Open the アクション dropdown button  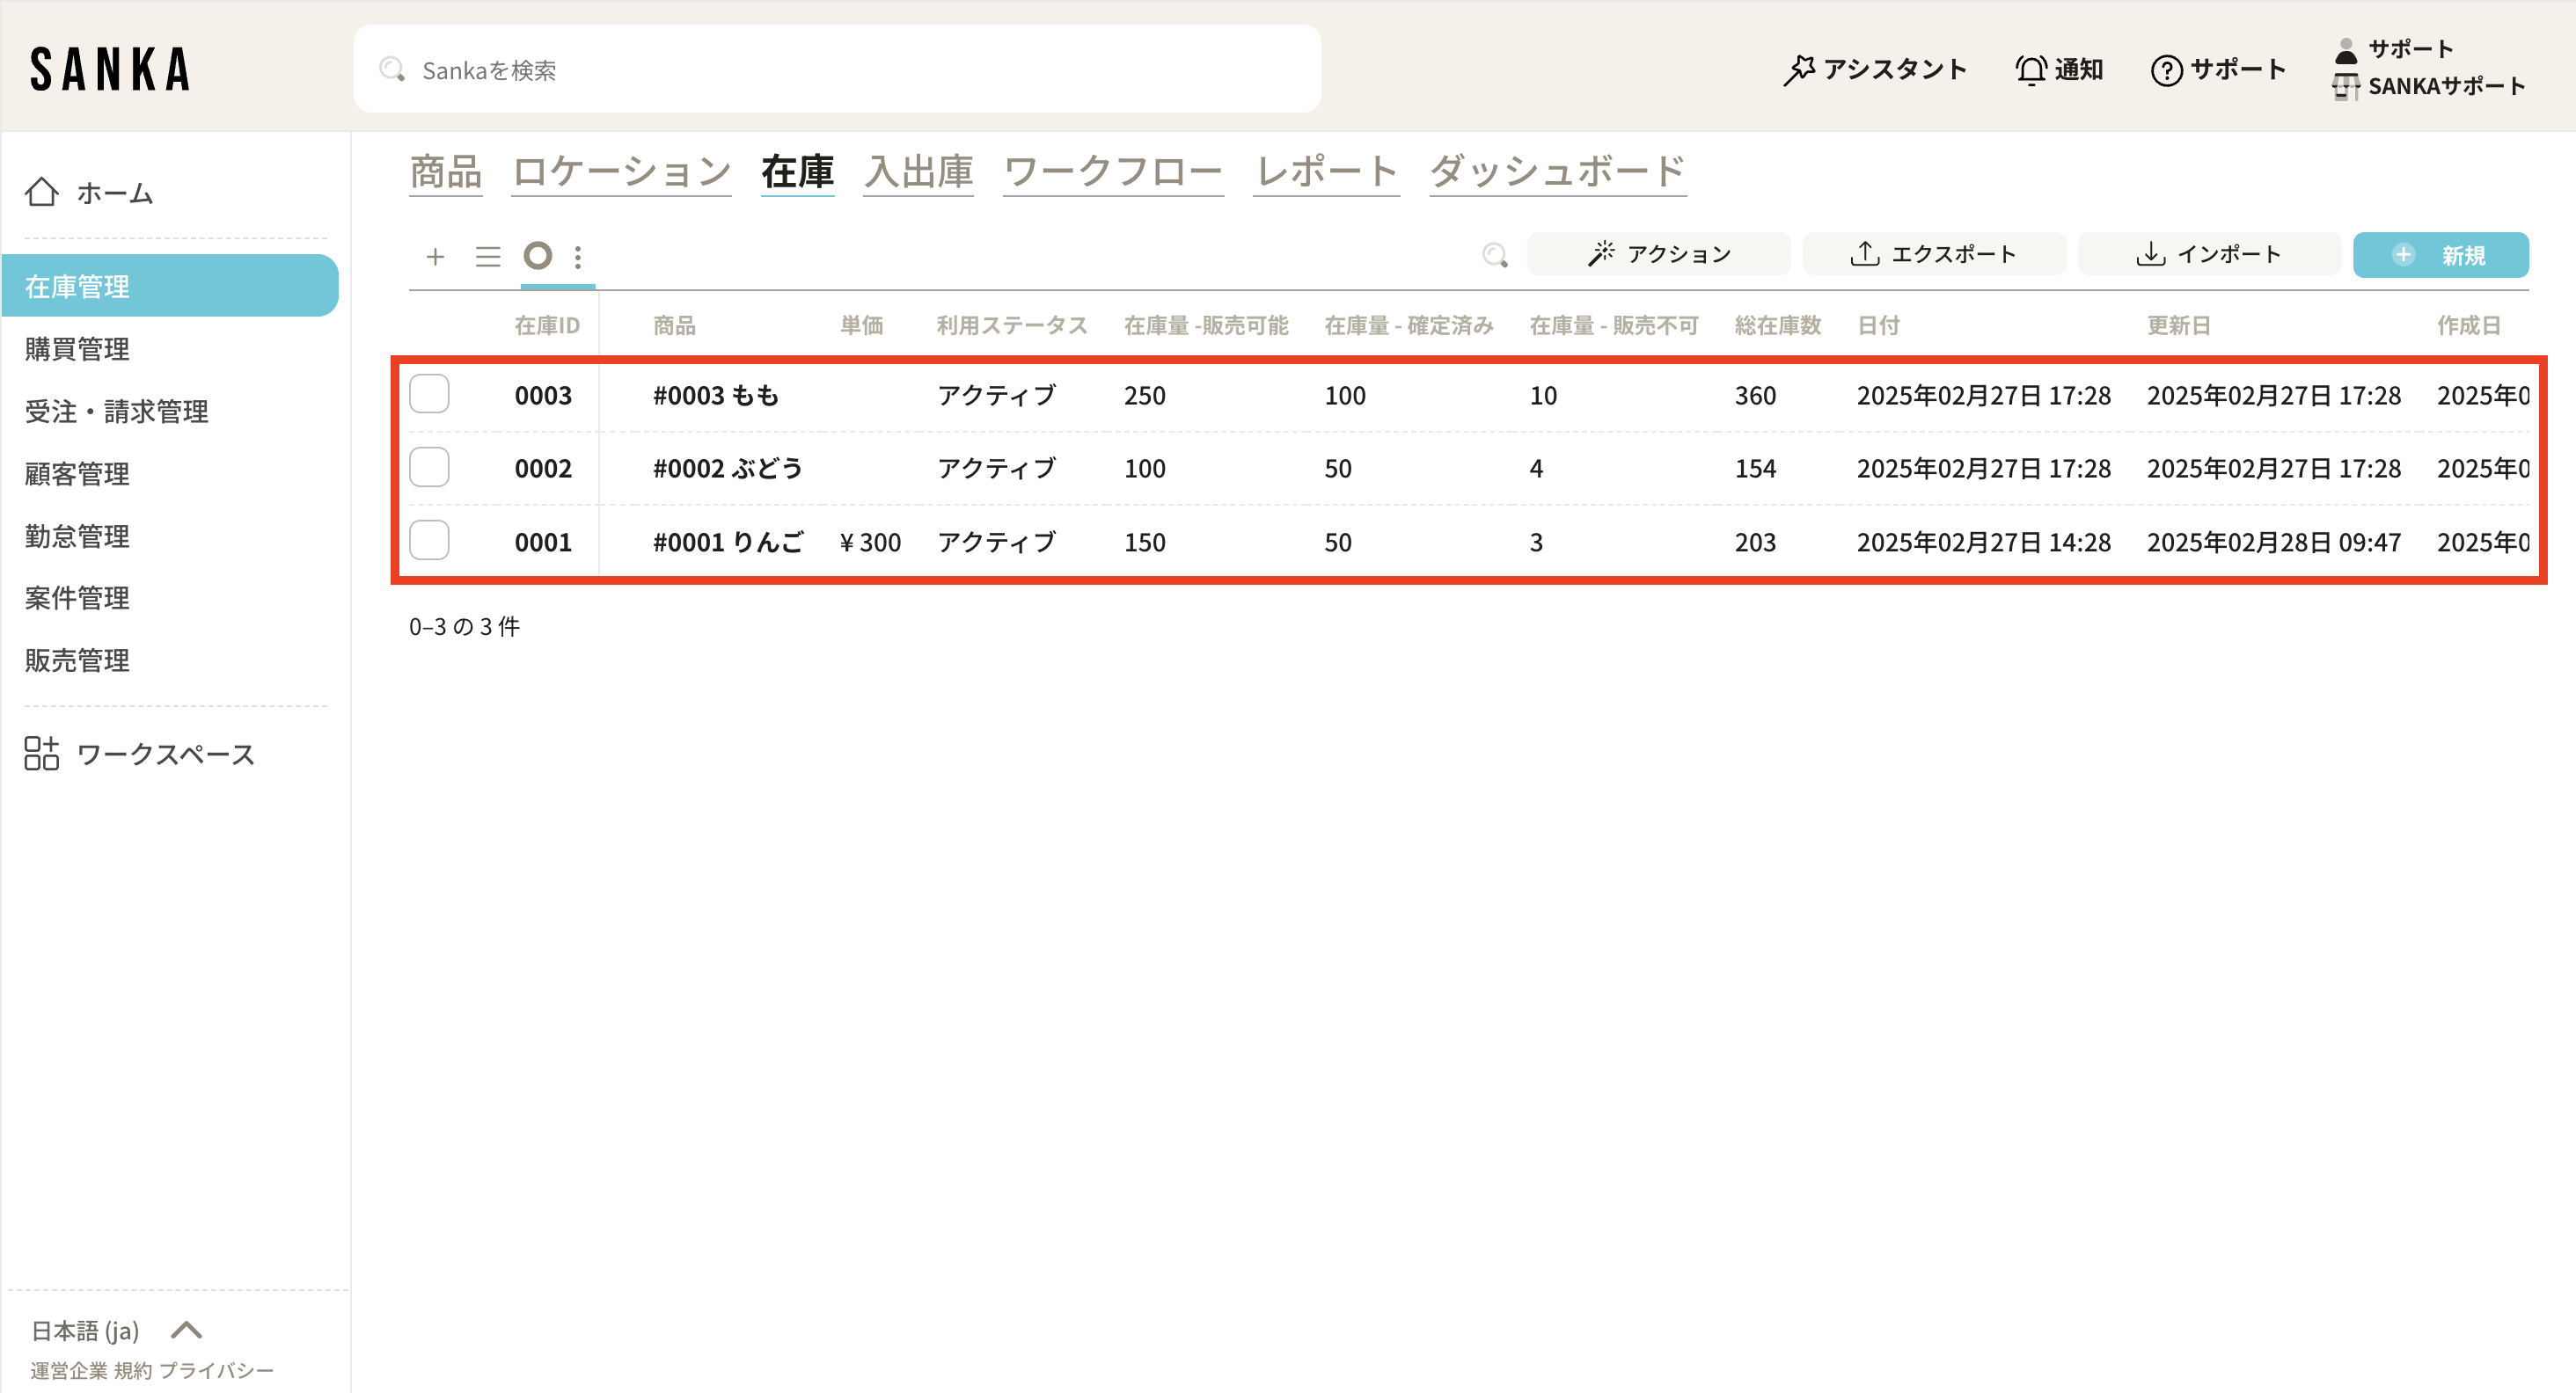[1658, 254]
